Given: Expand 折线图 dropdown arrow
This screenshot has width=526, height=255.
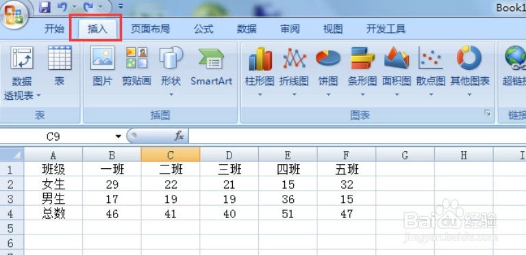Looking at the screenshot, I should tap(295, 95).
